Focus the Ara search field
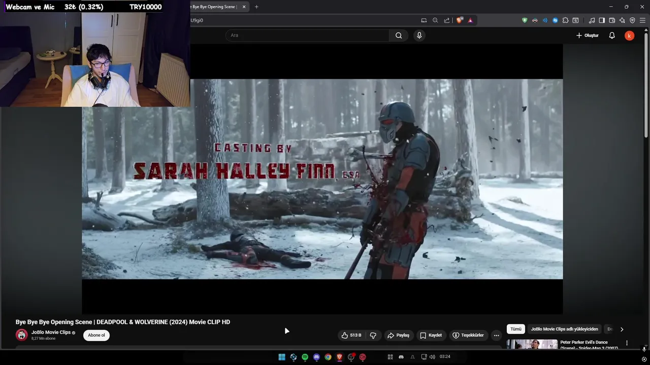The width and height of the screenshot is (650, 365). coord(307,35)
